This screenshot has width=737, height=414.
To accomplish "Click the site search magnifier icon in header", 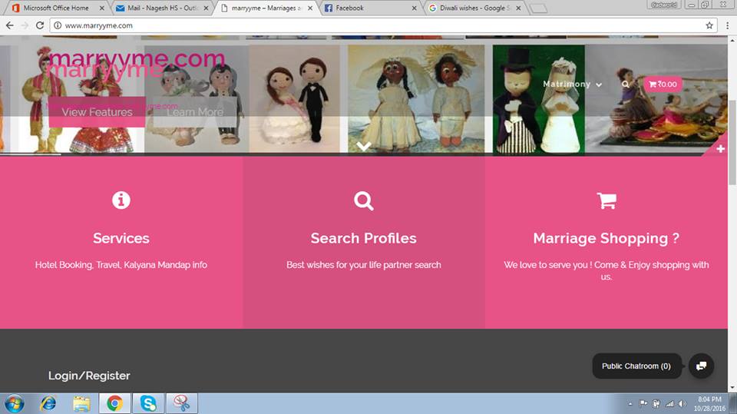I will pos(626,84).
